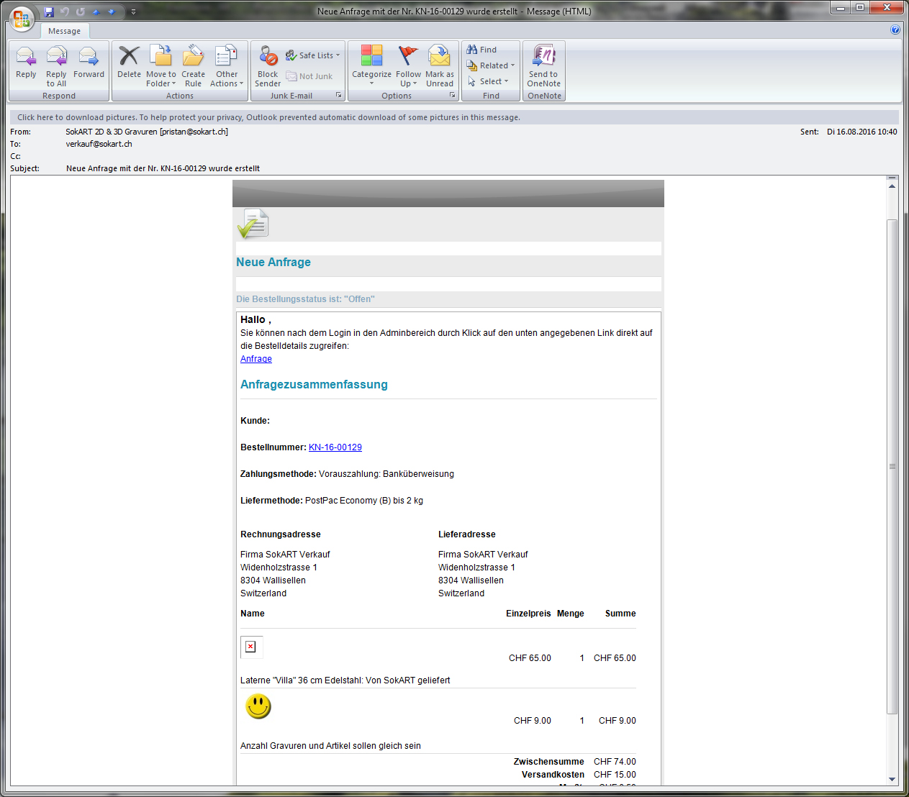Image resolution: width=909 pixels, height=797 pixels.
Task: Click the scrollbar up arrow
Action: click(892, 186)
